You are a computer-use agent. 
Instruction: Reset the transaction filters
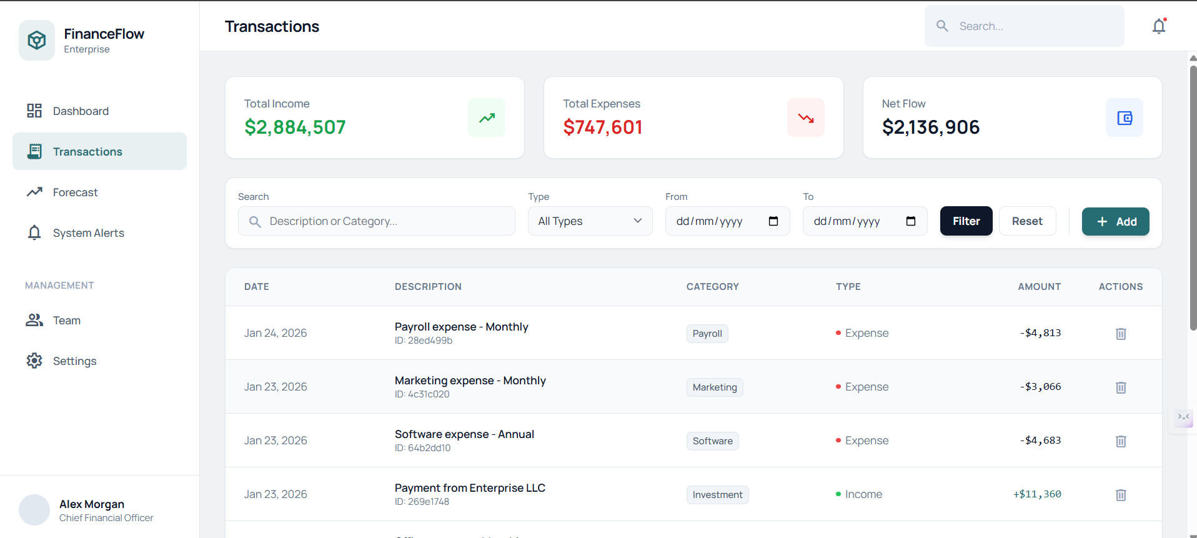point(1027,221)
